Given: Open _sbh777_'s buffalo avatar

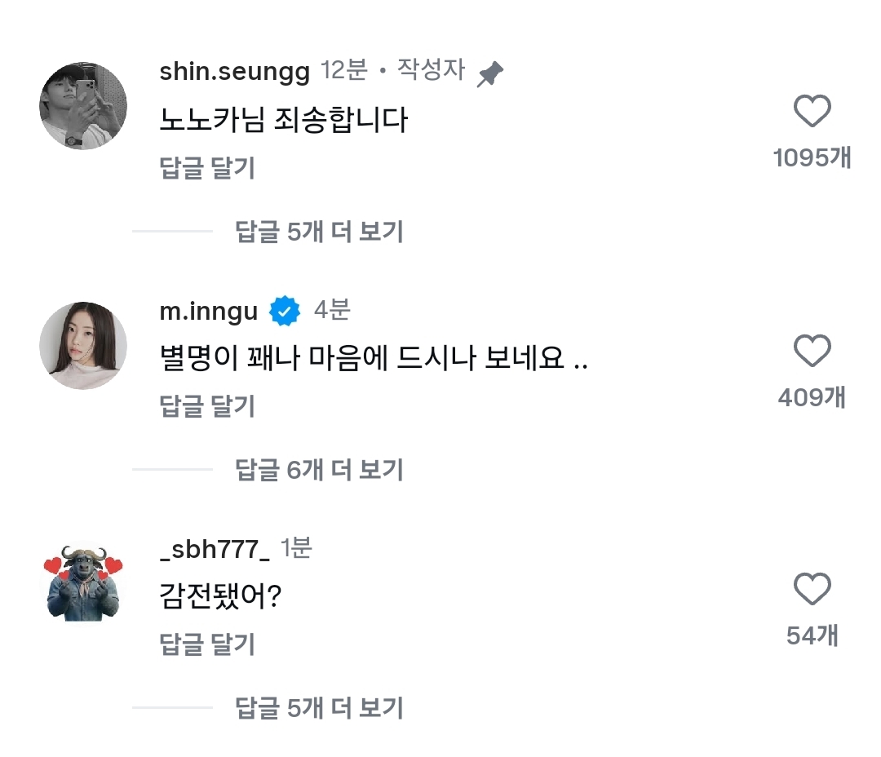Looking at the screenshot, I should pyautogui.click(x=83, y=583).
